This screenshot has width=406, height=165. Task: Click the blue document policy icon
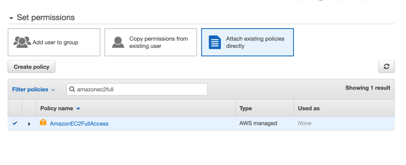[215, 42]
